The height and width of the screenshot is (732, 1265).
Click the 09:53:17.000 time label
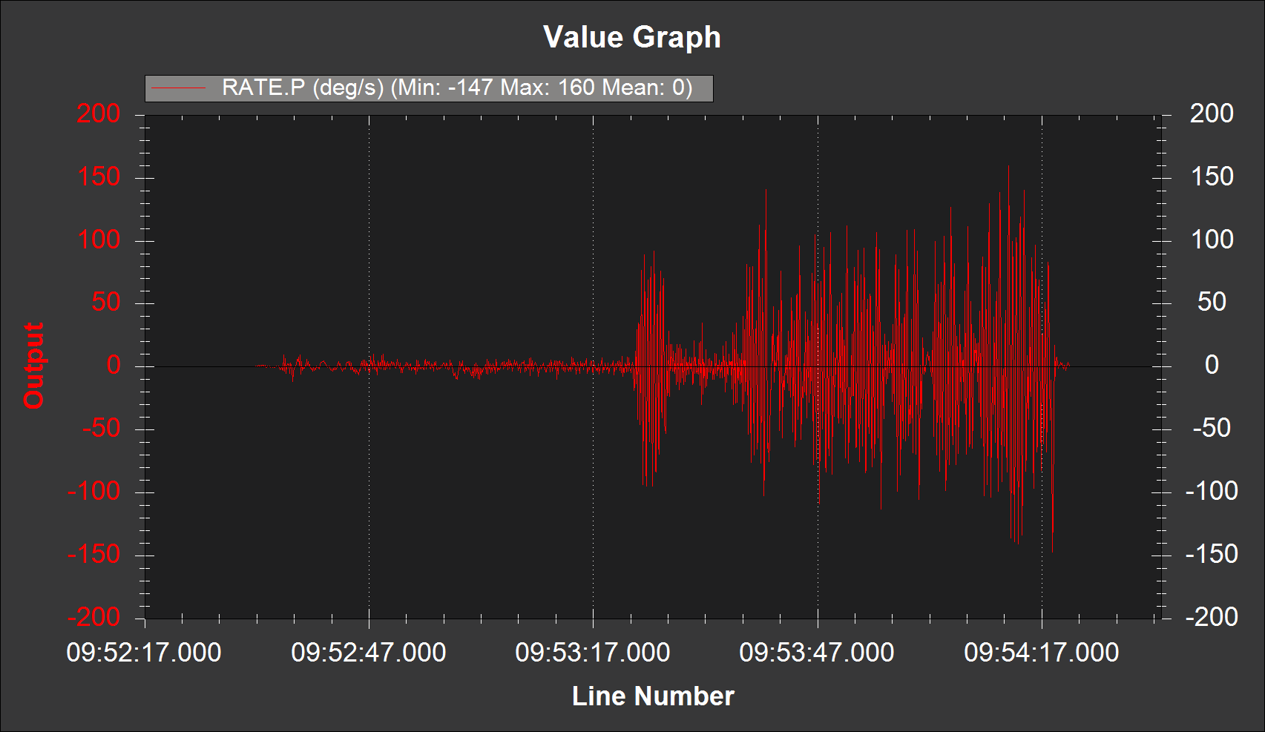[x=593, y=653]
